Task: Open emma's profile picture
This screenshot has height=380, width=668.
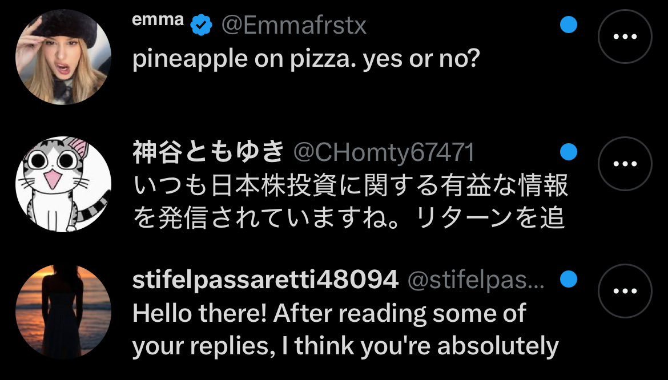Action: [63, 57]
